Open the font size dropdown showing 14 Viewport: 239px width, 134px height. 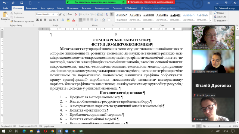pos(57,15)
